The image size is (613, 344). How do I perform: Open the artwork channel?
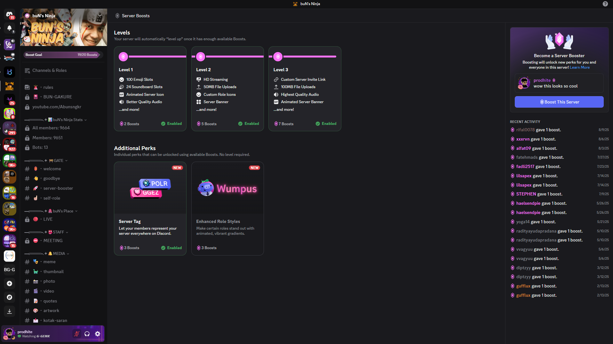63,311
